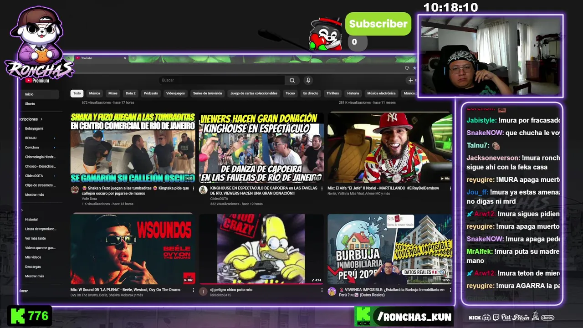583x328 pixels.
Task: Select the Todo filter chip
Action: (x=77, y=93)
